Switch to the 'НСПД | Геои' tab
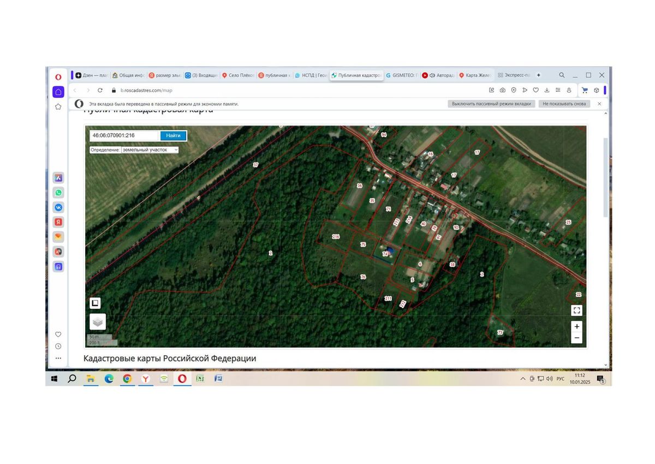 (x=311, y=75)
